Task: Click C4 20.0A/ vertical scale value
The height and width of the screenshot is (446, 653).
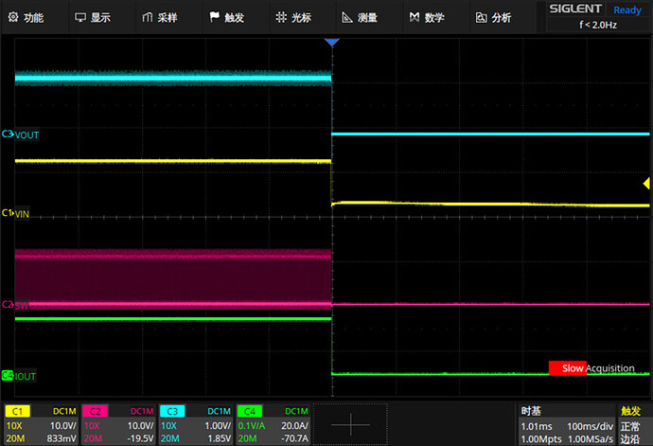Action: 294,425
